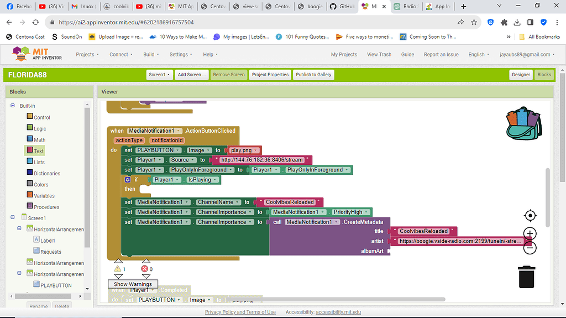
Task: Center workspace with the target icon
Action: [x=530, y=215]
